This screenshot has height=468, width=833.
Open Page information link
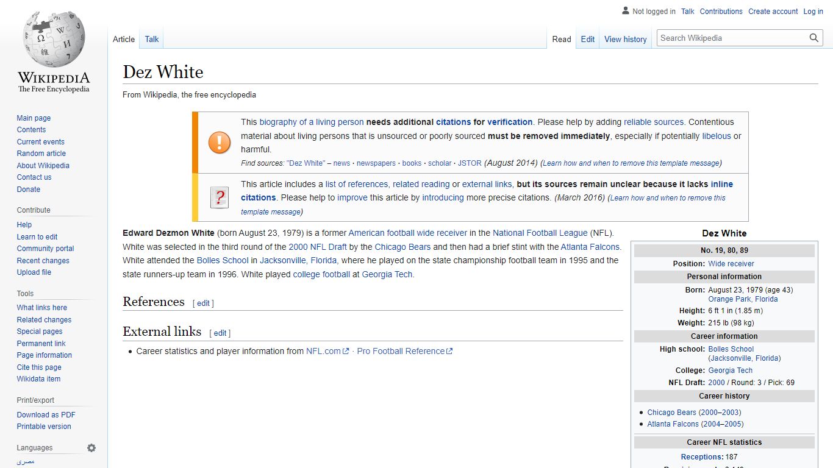(44, 355)
